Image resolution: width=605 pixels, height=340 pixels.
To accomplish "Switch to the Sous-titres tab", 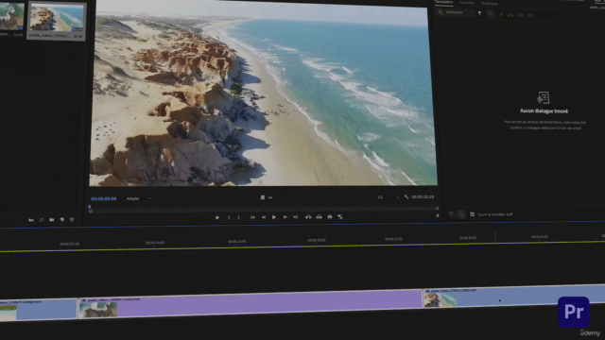I will pyautogui.click(x=467, y=3).
